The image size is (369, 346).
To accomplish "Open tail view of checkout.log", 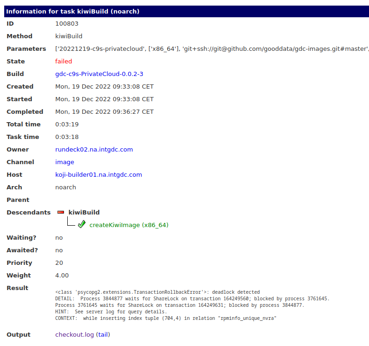I will 103,335.
